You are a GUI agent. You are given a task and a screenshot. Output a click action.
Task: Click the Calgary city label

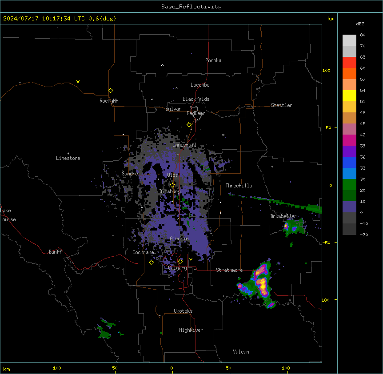178,268
